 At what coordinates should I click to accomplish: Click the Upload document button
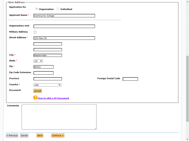coord(38,91)
